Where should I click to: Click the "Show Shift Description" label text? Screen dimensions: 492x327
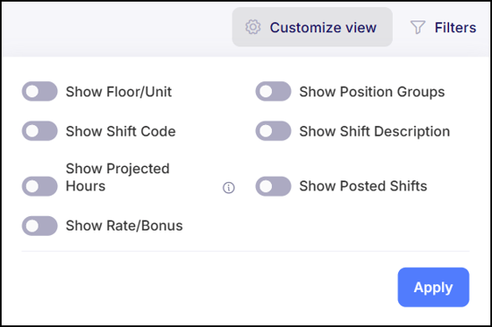coord(375,131)
